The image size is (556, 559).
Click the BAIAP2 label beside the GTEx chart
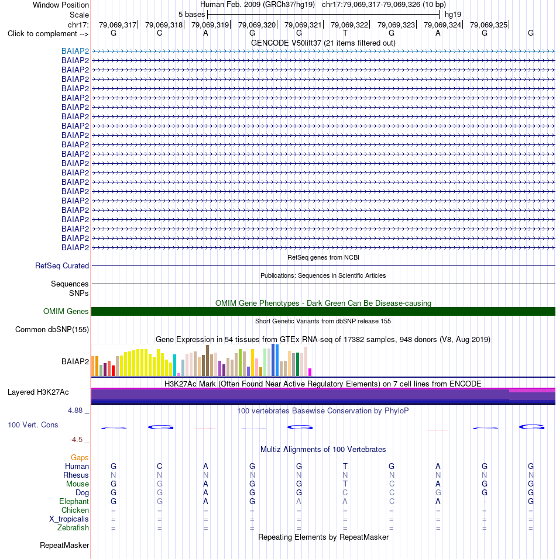[75, 362]
